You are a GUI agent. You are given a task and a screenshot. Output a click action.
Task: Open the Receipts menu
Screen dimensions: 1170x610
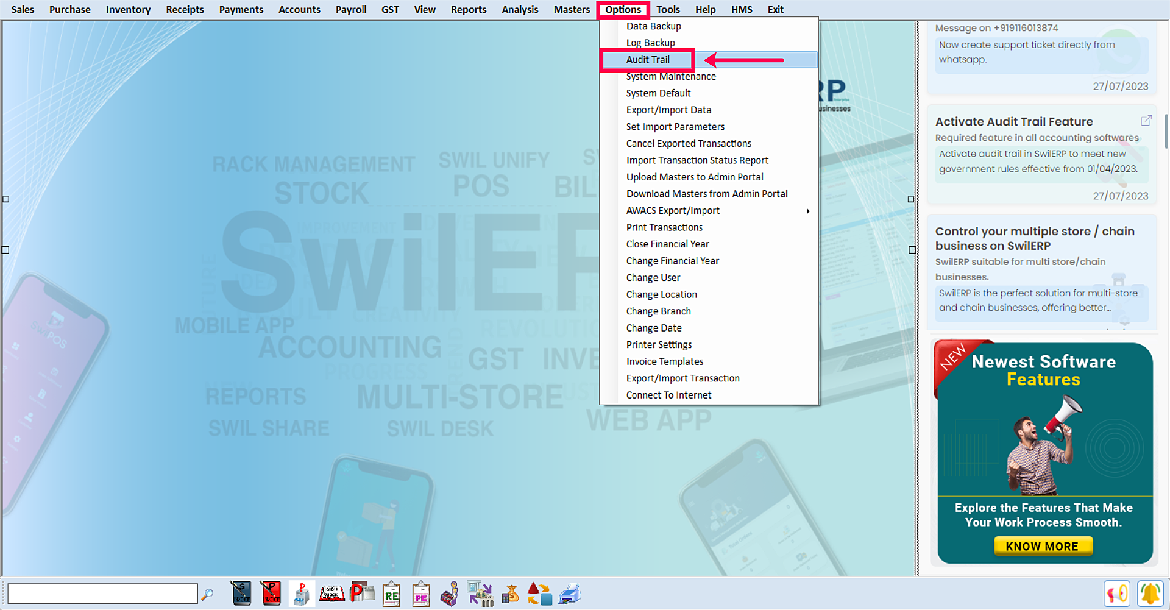(185, 10)
